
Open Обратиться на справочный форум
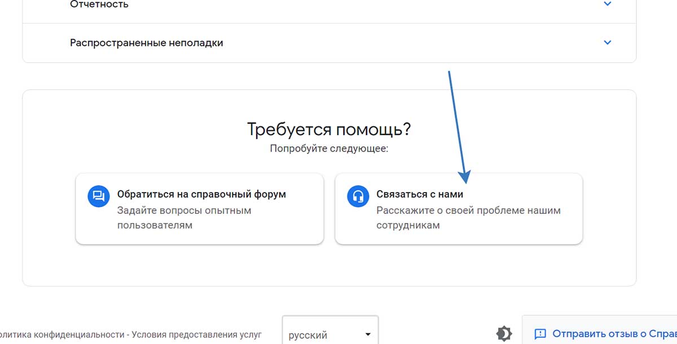[x=199, y=208]
